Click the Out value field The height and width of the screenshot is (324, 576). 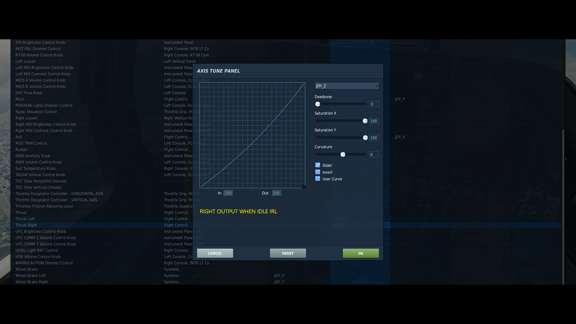point(277,193)
